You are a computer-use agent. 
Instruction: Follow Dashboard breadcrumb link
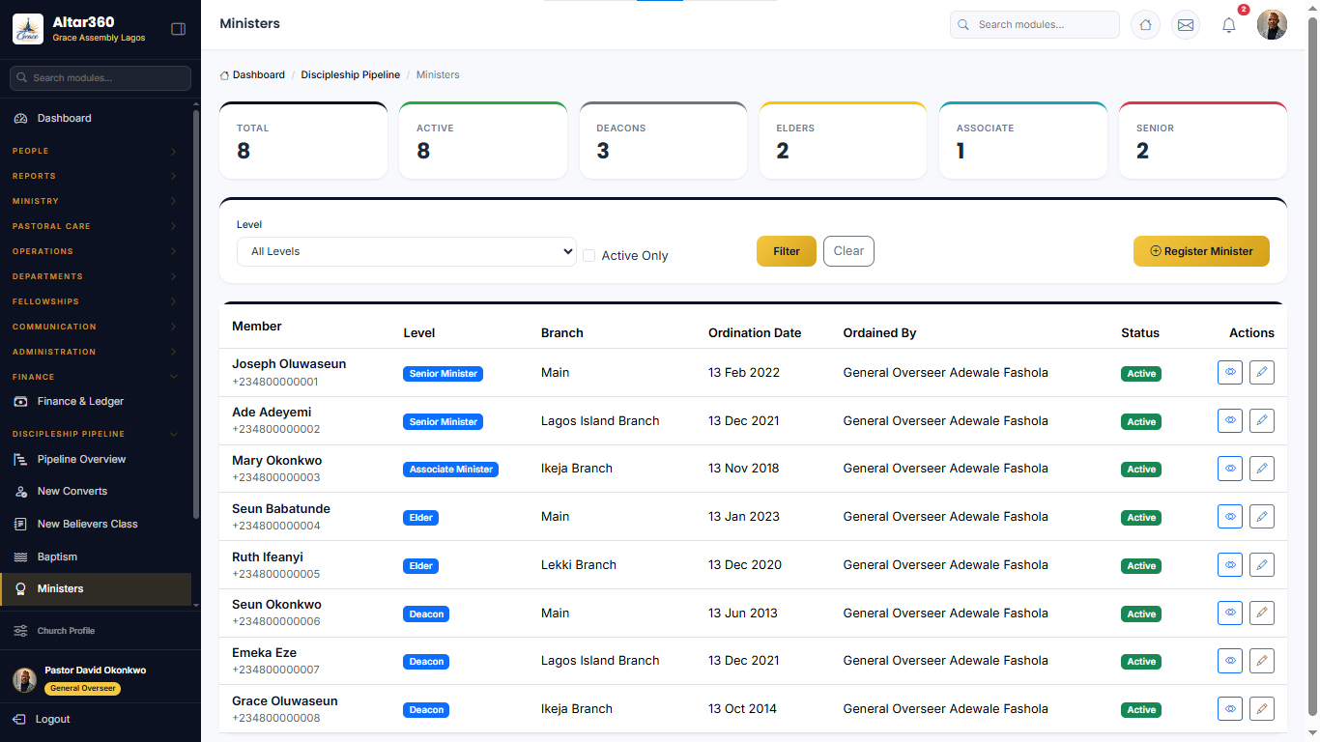[252, 74]
